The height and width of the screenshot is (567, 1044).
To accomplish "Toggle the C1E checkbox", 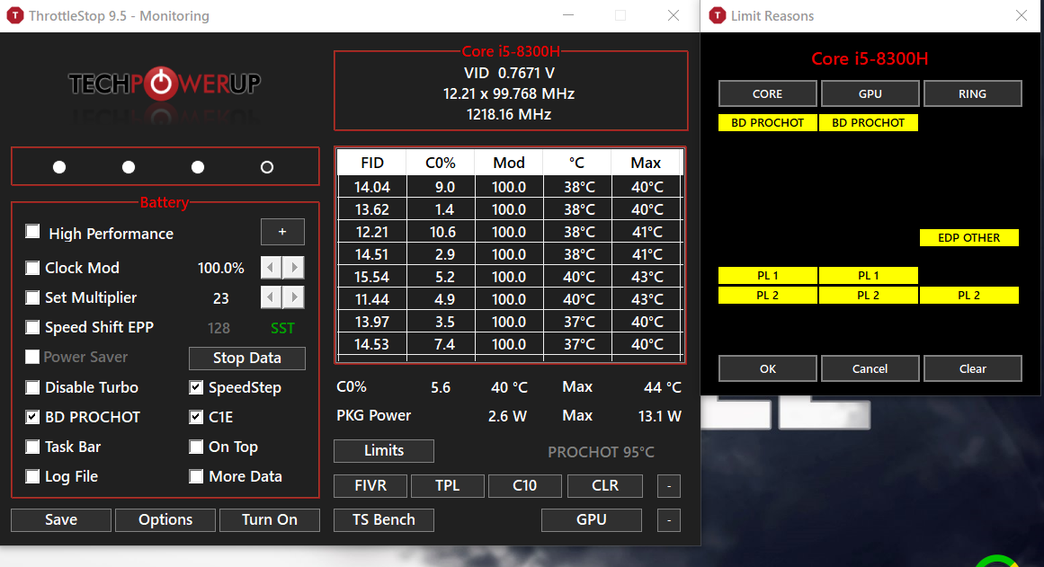I will pyautogui.click(x=196, y=417).
